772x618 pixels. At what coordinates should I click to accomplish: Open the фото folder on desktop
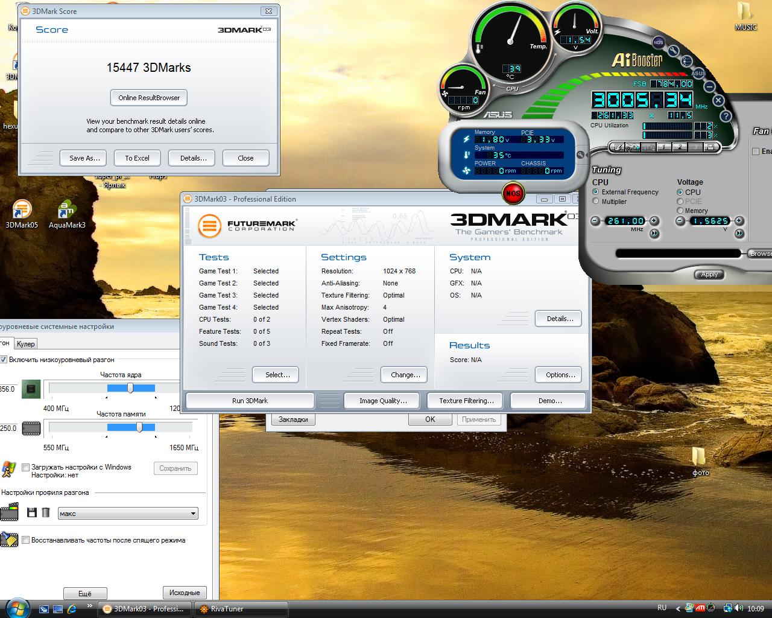[x=700, y=462]
